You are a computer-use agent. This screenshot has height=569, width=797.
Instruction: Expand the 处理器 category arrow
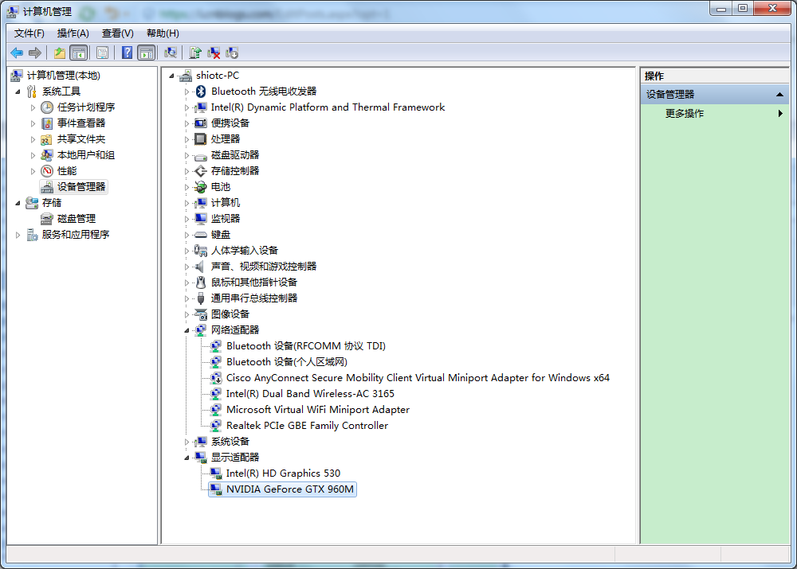point(186,139)
